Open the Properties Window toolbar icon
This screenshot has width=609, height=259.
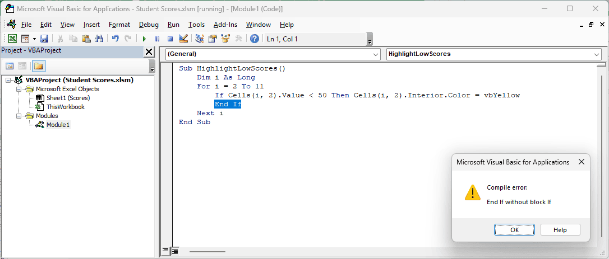click(x=213, y=39)
